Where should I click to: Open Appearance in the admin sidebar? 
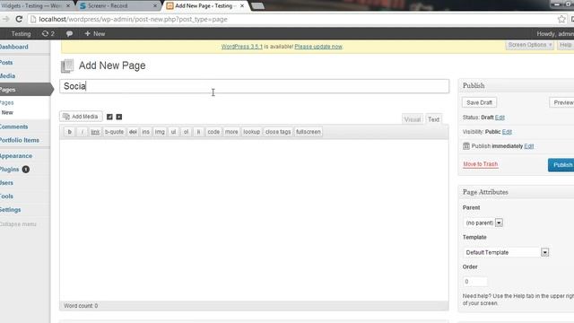click(16, 156)
